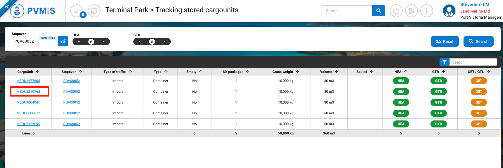Click the table Search field next to funnel
Viewport: 503px width, 168px height.
tap(473, 62)
